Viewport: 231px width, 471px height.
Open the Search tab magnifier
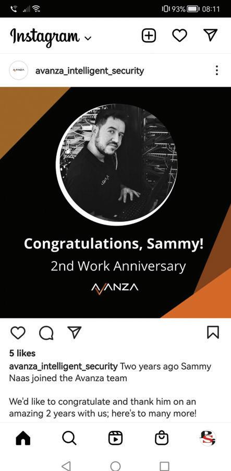pyautogui.click(x=69, y=439)
